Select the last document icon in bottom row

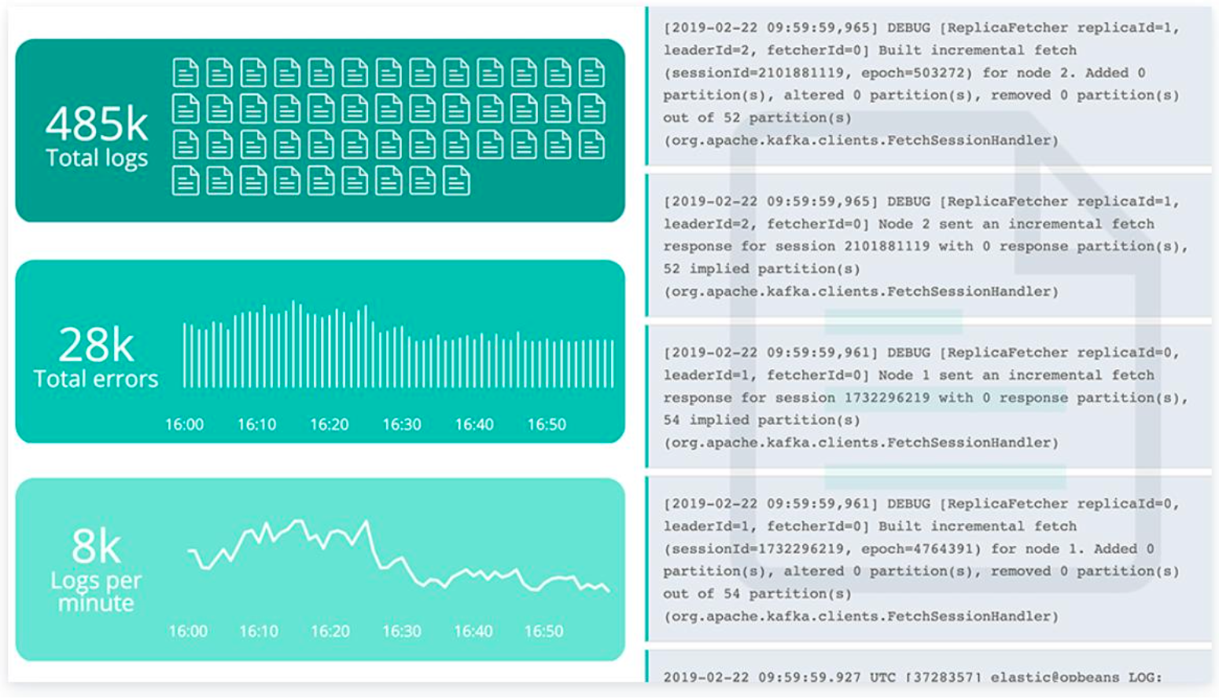[456, 181]
